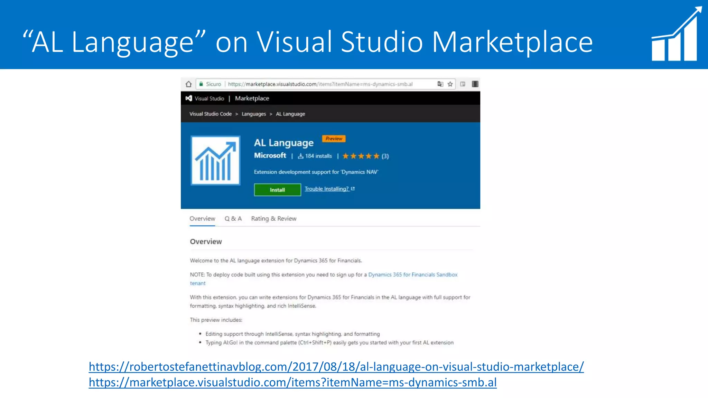Switch to the Rating & Review tab

pyautogui.click(x=274, y=218)
